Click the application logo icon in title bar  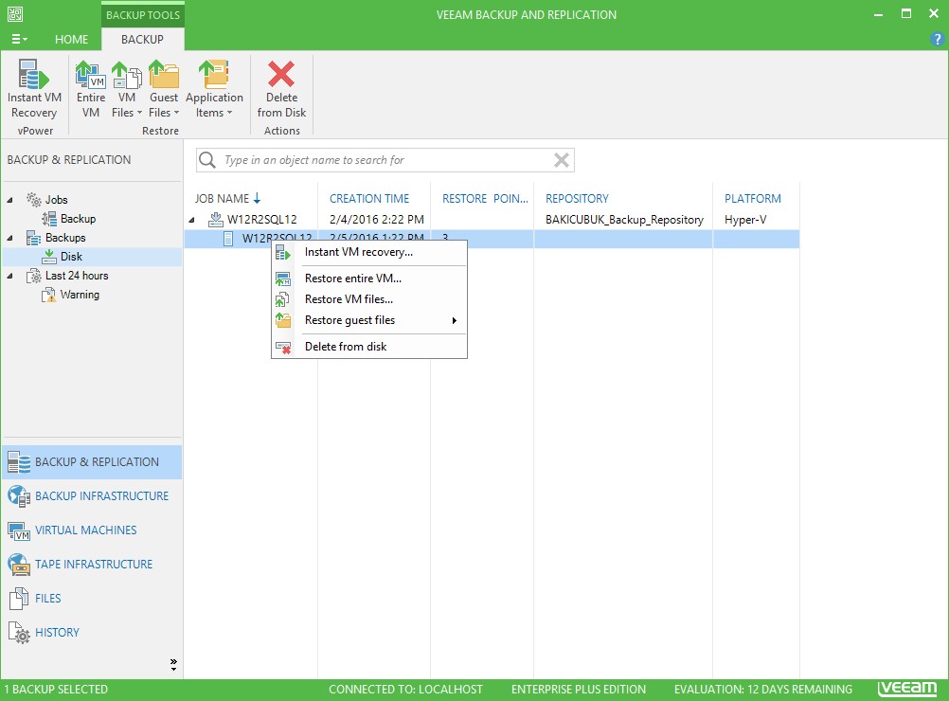point(15,14)
